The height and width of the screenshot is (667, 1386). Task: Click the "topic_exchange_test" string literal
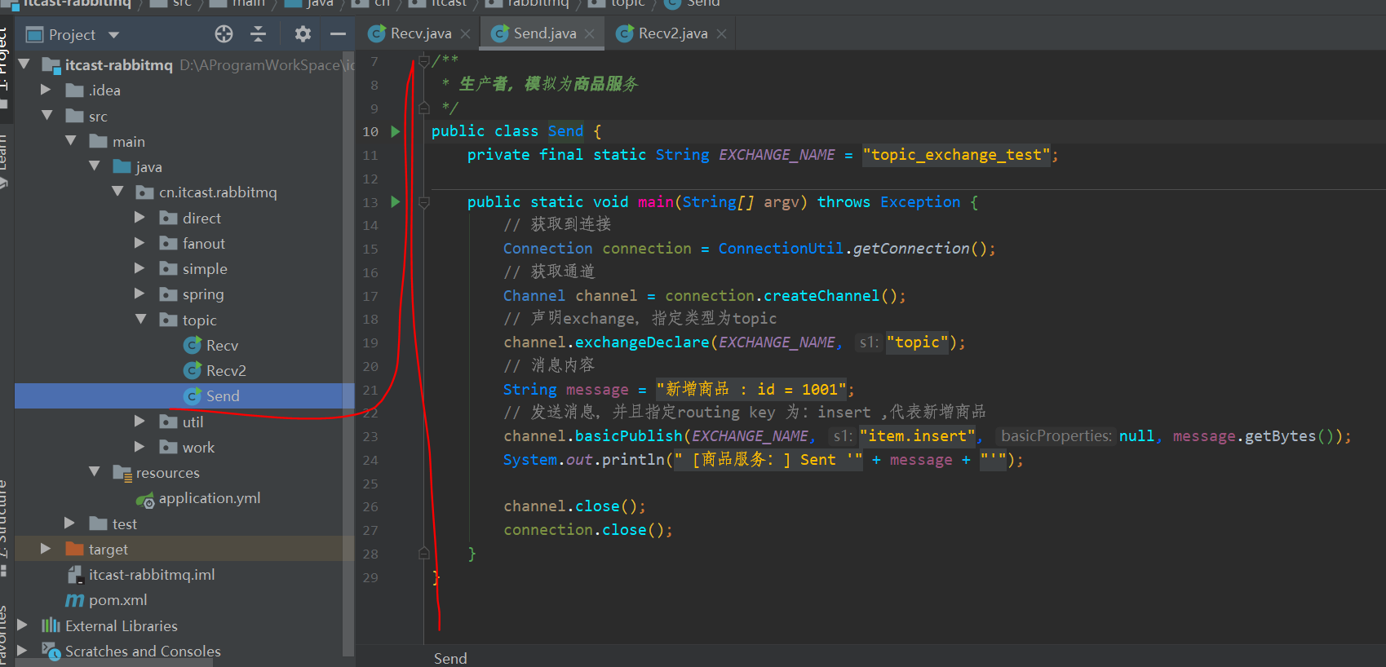[x=957, y=155]
